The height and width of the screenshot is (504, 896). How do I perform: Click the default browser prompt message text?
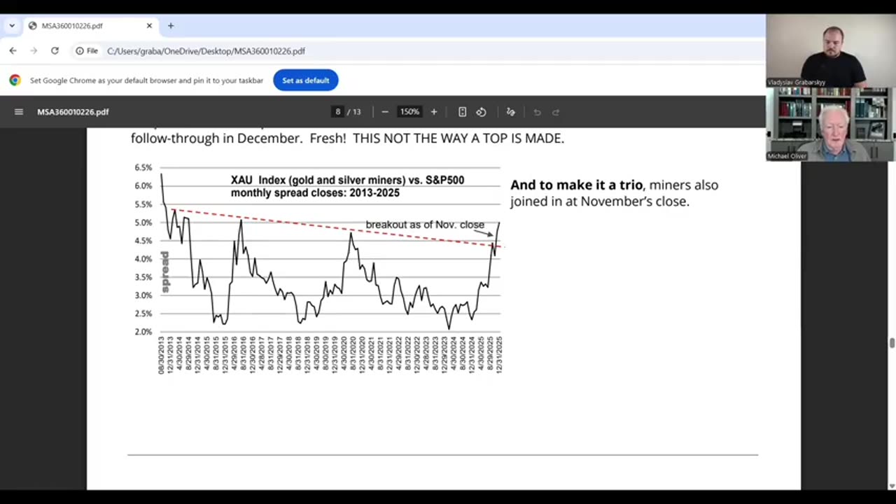(x=146, y=80)
